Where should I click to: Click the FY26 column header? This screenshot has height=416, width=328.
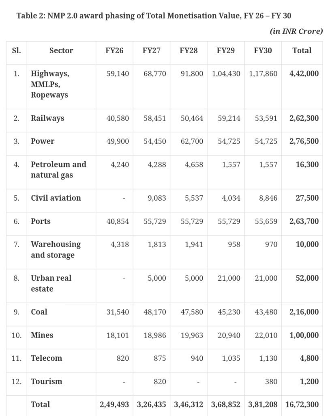click(x=114, y=50)
